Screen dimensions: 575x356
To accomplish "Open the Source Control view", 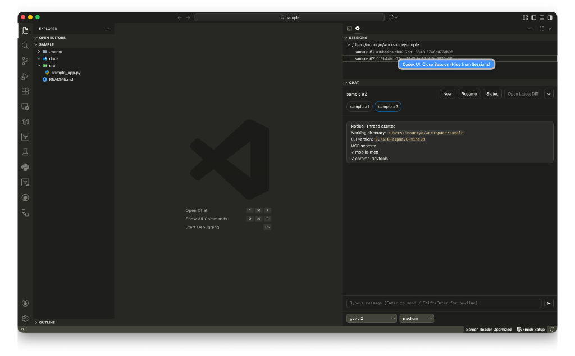I will click(x=25, y=61).
